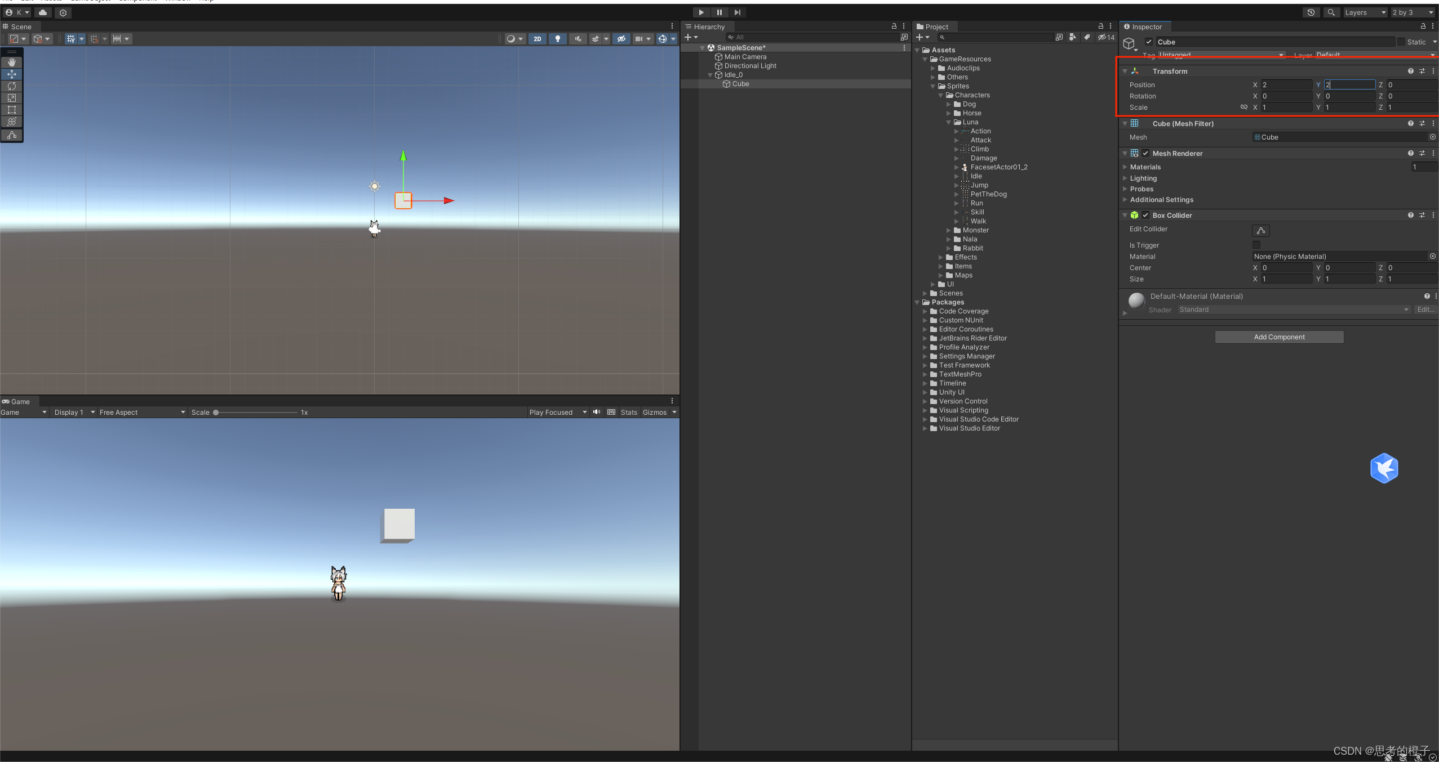Click the Pause button

(719, 12)
